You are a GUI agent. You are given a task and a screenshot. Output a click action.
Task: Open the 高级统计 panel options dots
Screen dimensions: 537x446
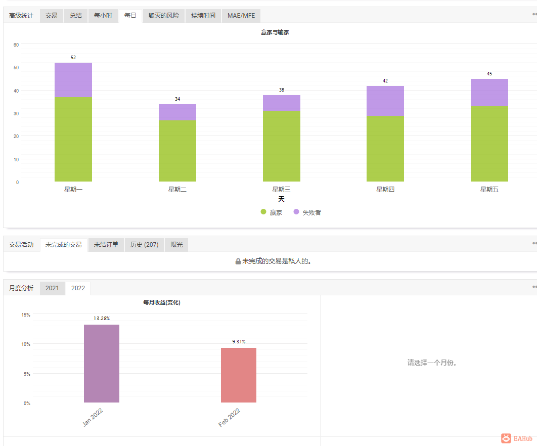(534, 14)
